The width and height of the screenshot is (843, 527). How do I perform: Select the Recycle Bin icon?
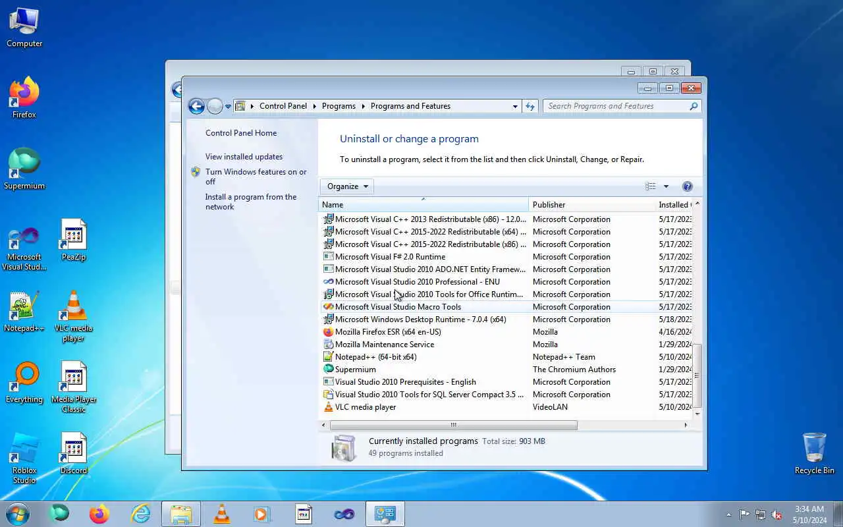click(x=815, y=454)
